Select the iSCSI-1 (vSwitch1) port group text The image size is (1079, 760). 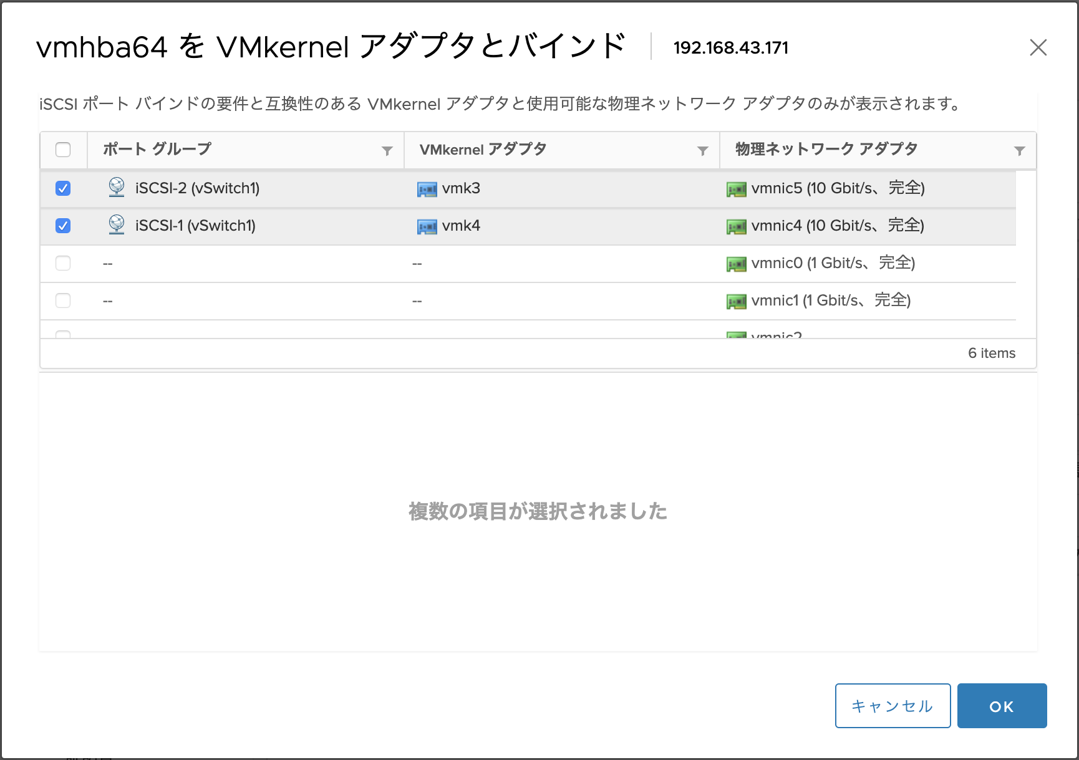point(195,226)
